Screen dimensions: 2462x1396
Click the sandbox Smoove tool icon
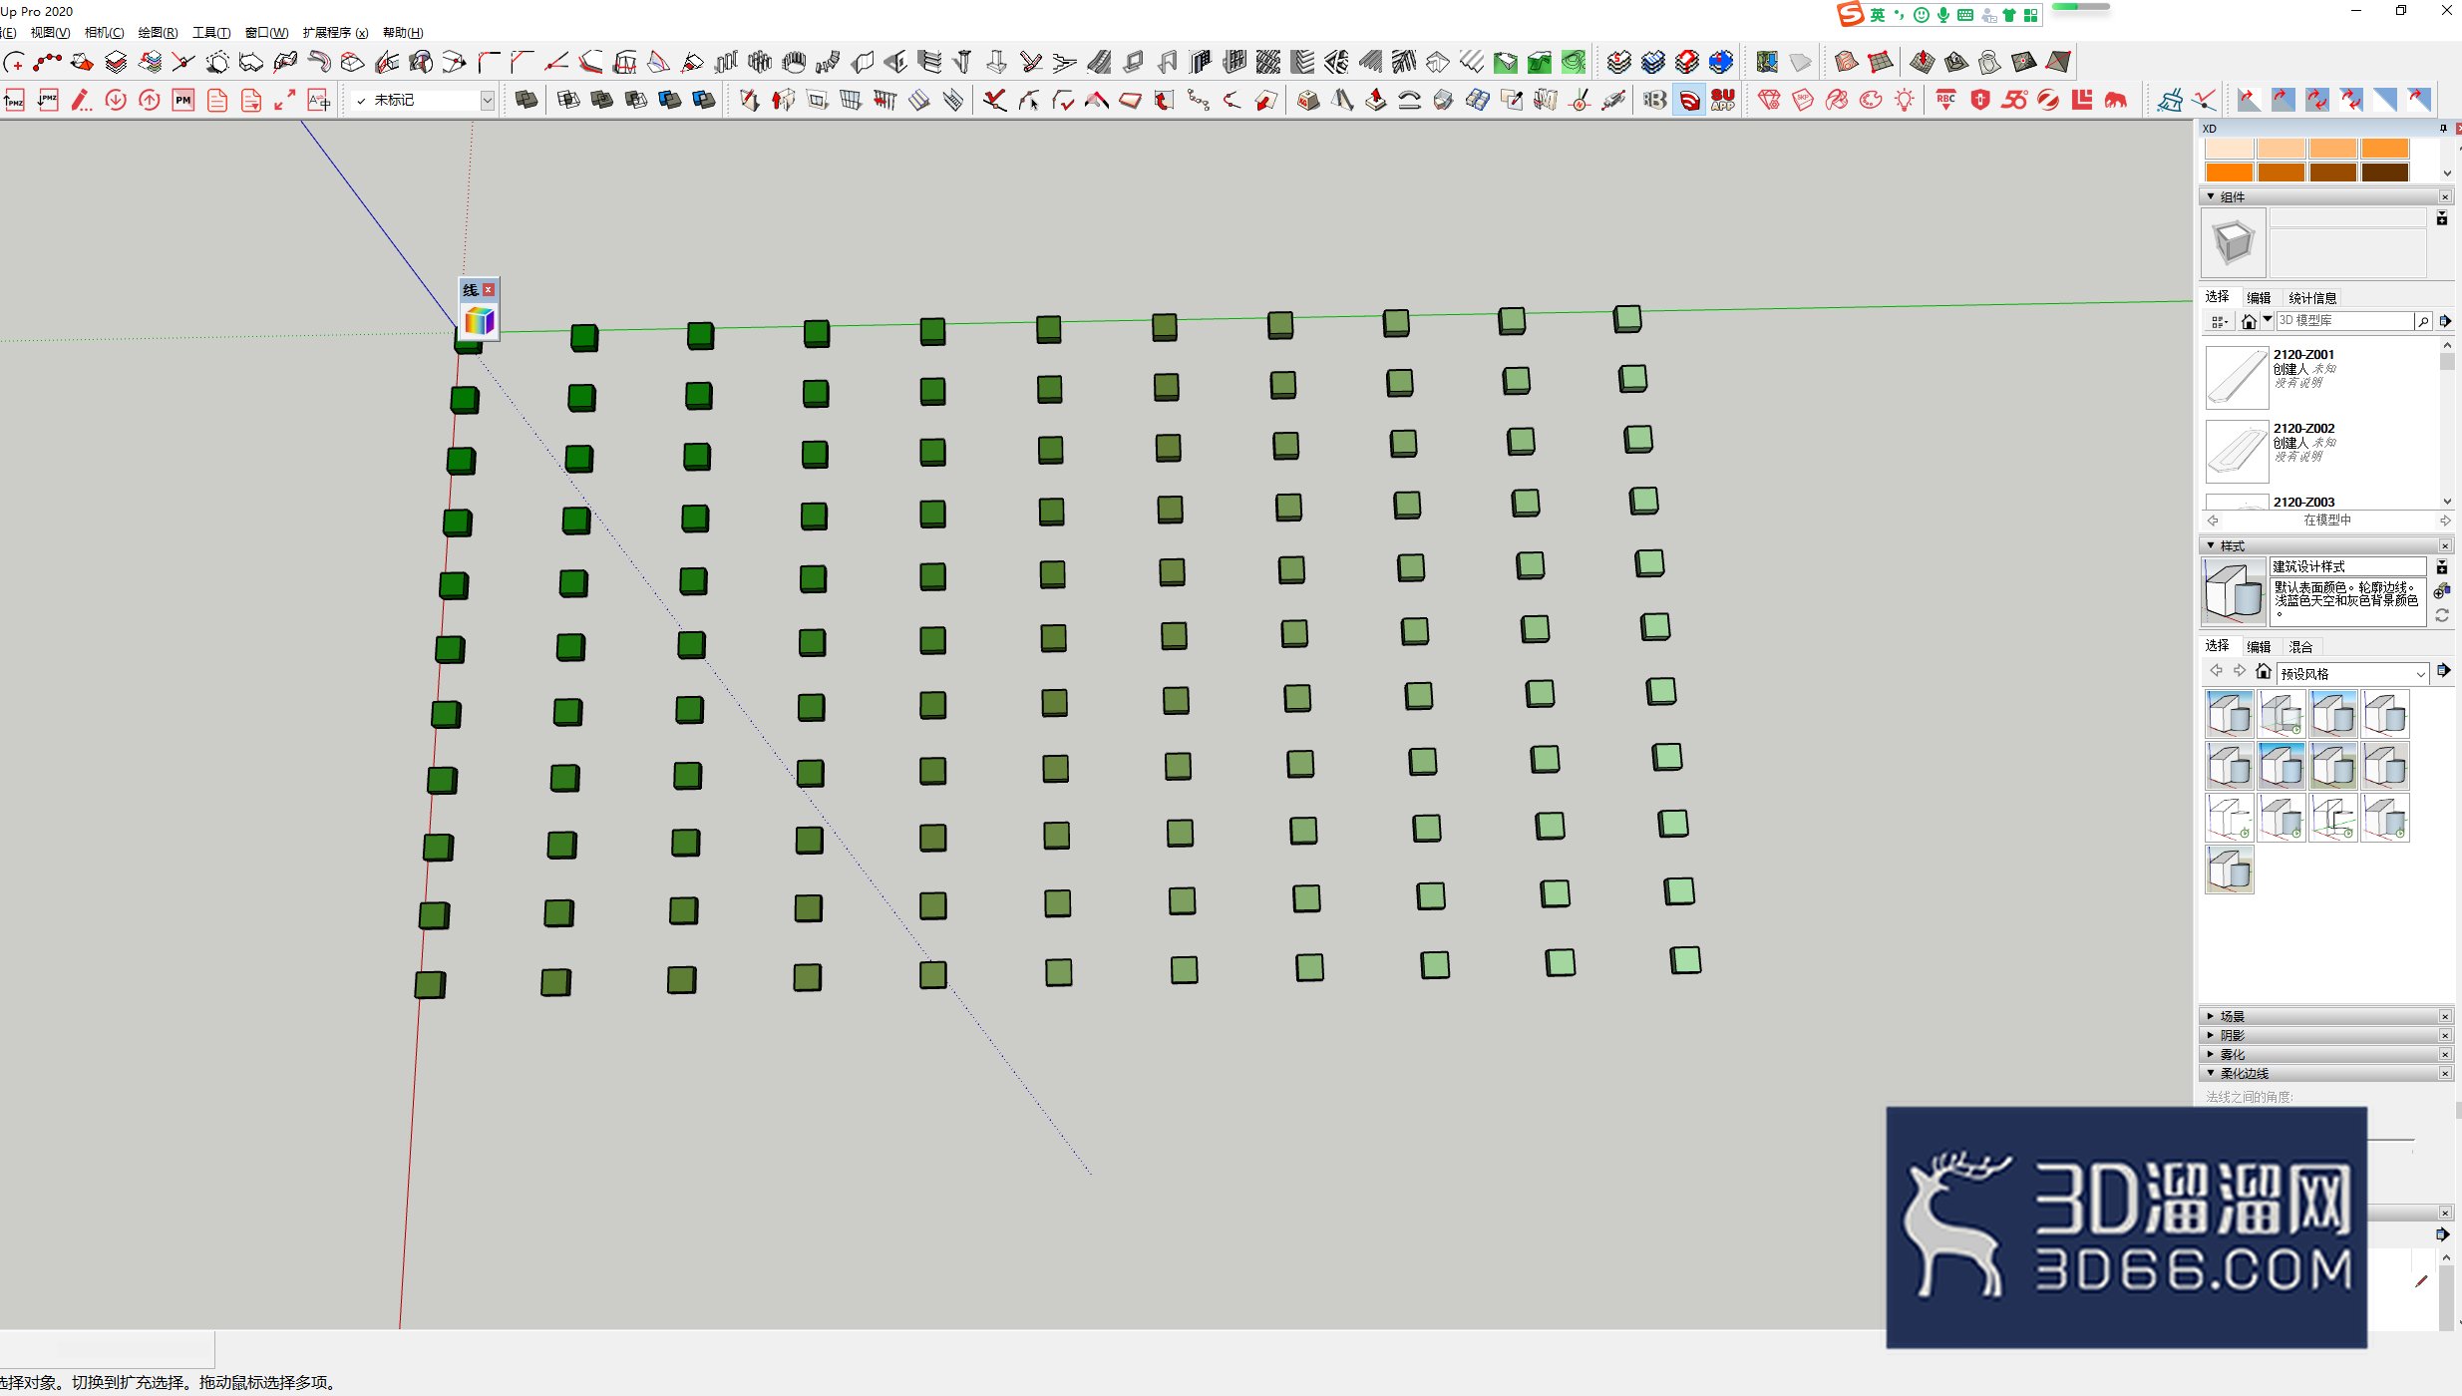1922,63
